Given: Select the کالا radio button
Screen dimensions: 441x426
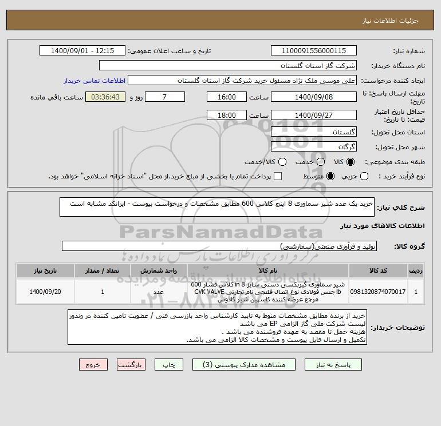Looking at the screenshot, I should [x=351, y=162].
